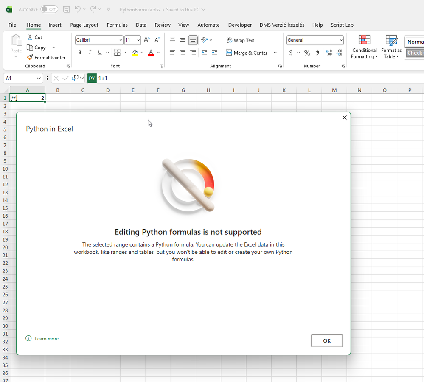Select cell A1 showing value 2
The image size is (424, 382).
pyautogui.click(x=27, y=98)
